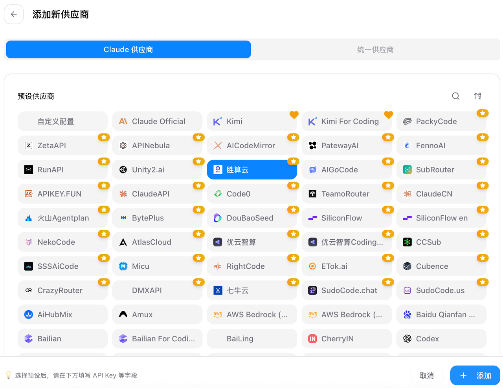
Task: Click the Bailian logo icon
Action: click(29, 339)
